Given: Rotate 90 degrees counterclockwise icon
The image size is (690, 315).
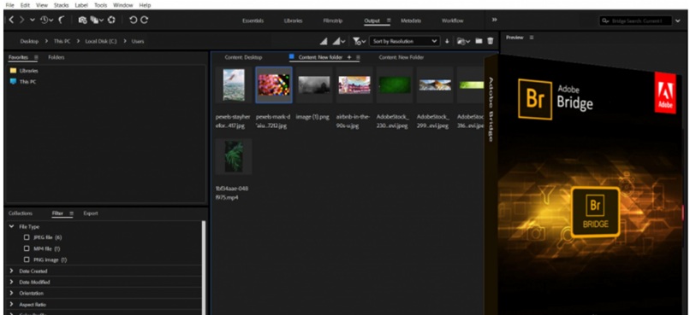Looking at the screenshot, I should pyautogui.click(x=134, y=20).
